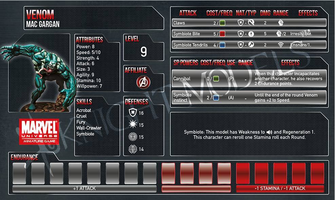
Task: Click the fist range icon in the Claws row
Action: (x=281, y=23)
